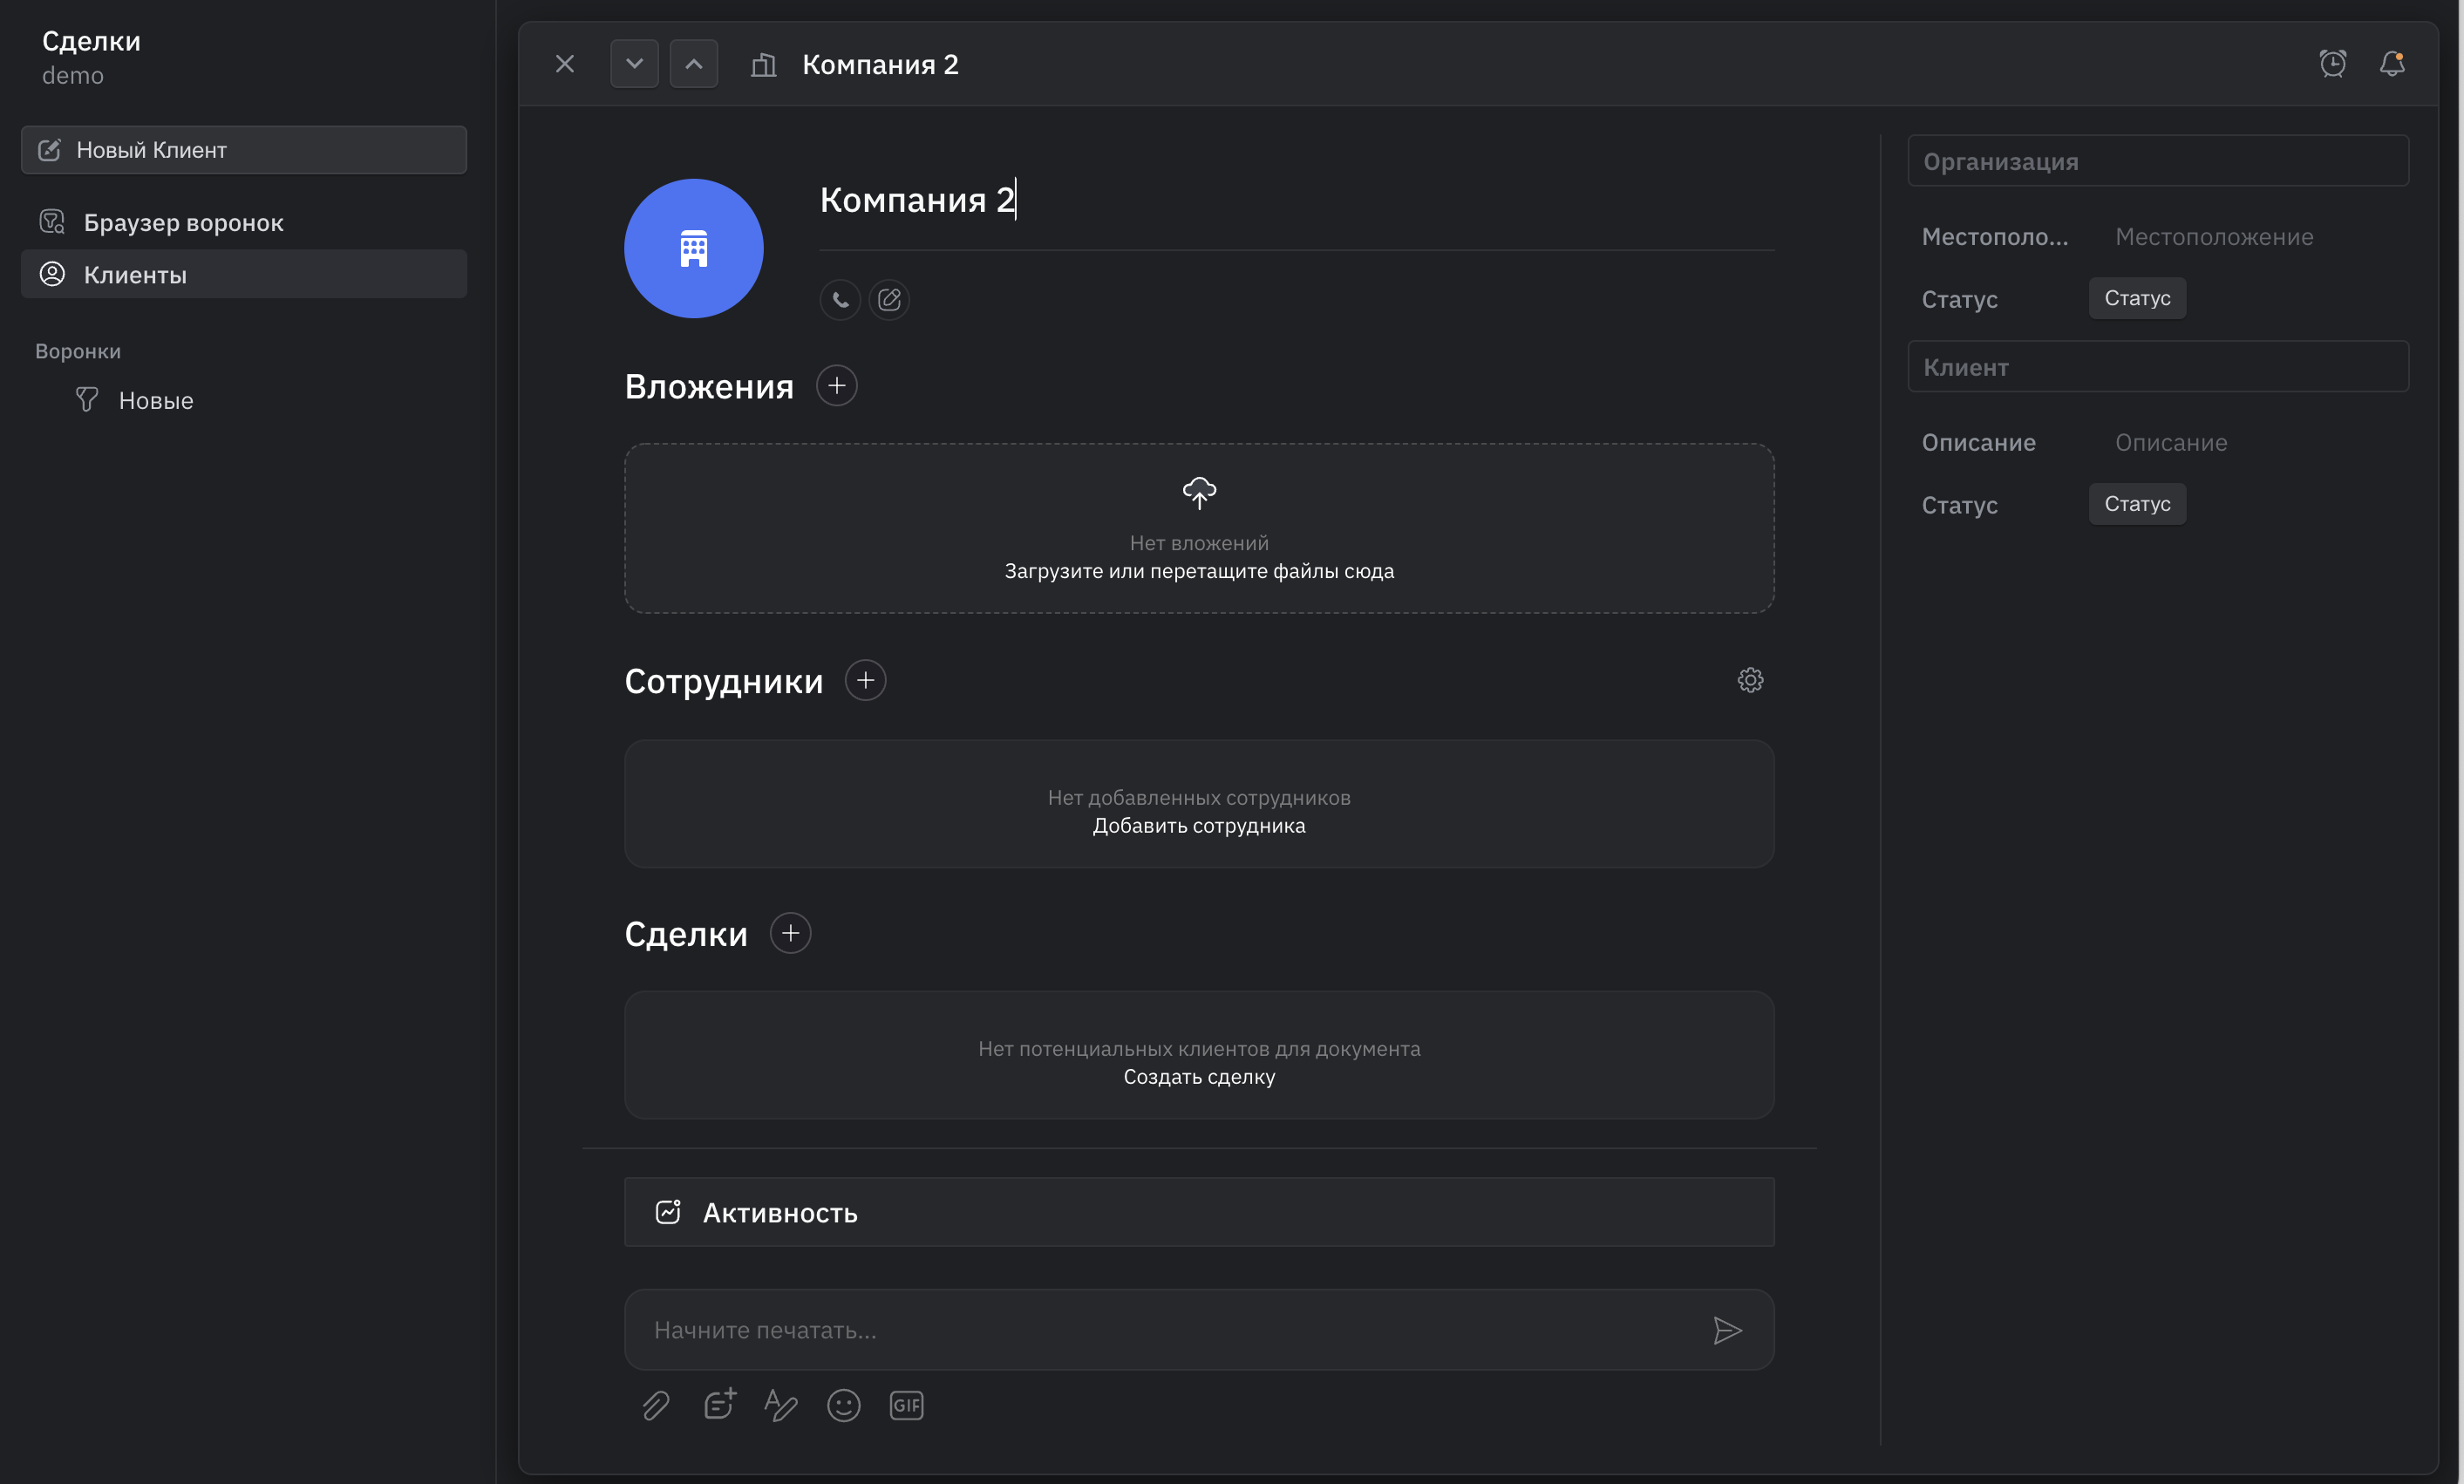Go to next record with down chevron
Screen dimensions: 2464x1484
point(634,64)
